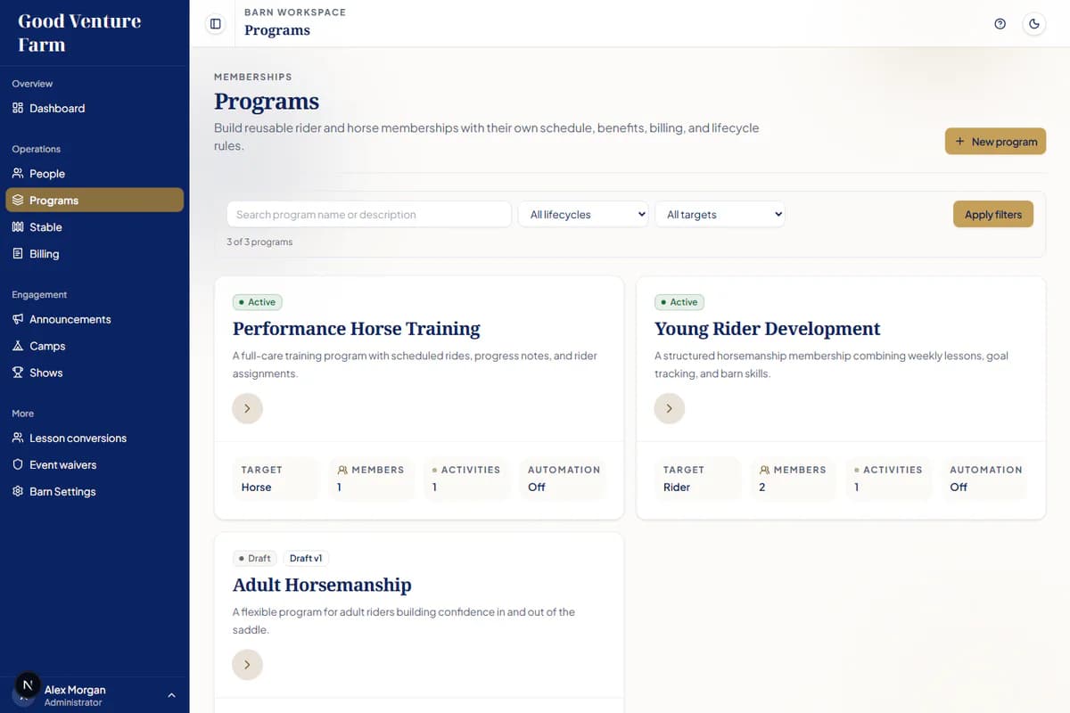This screenshot has width=1070, height=713.
Task: Click the Barn Settings gear icon
Action: pyautogui.click(x=18, y=492)
